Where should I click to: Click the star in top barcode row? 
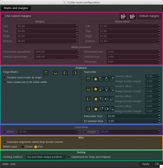(96, 79)
